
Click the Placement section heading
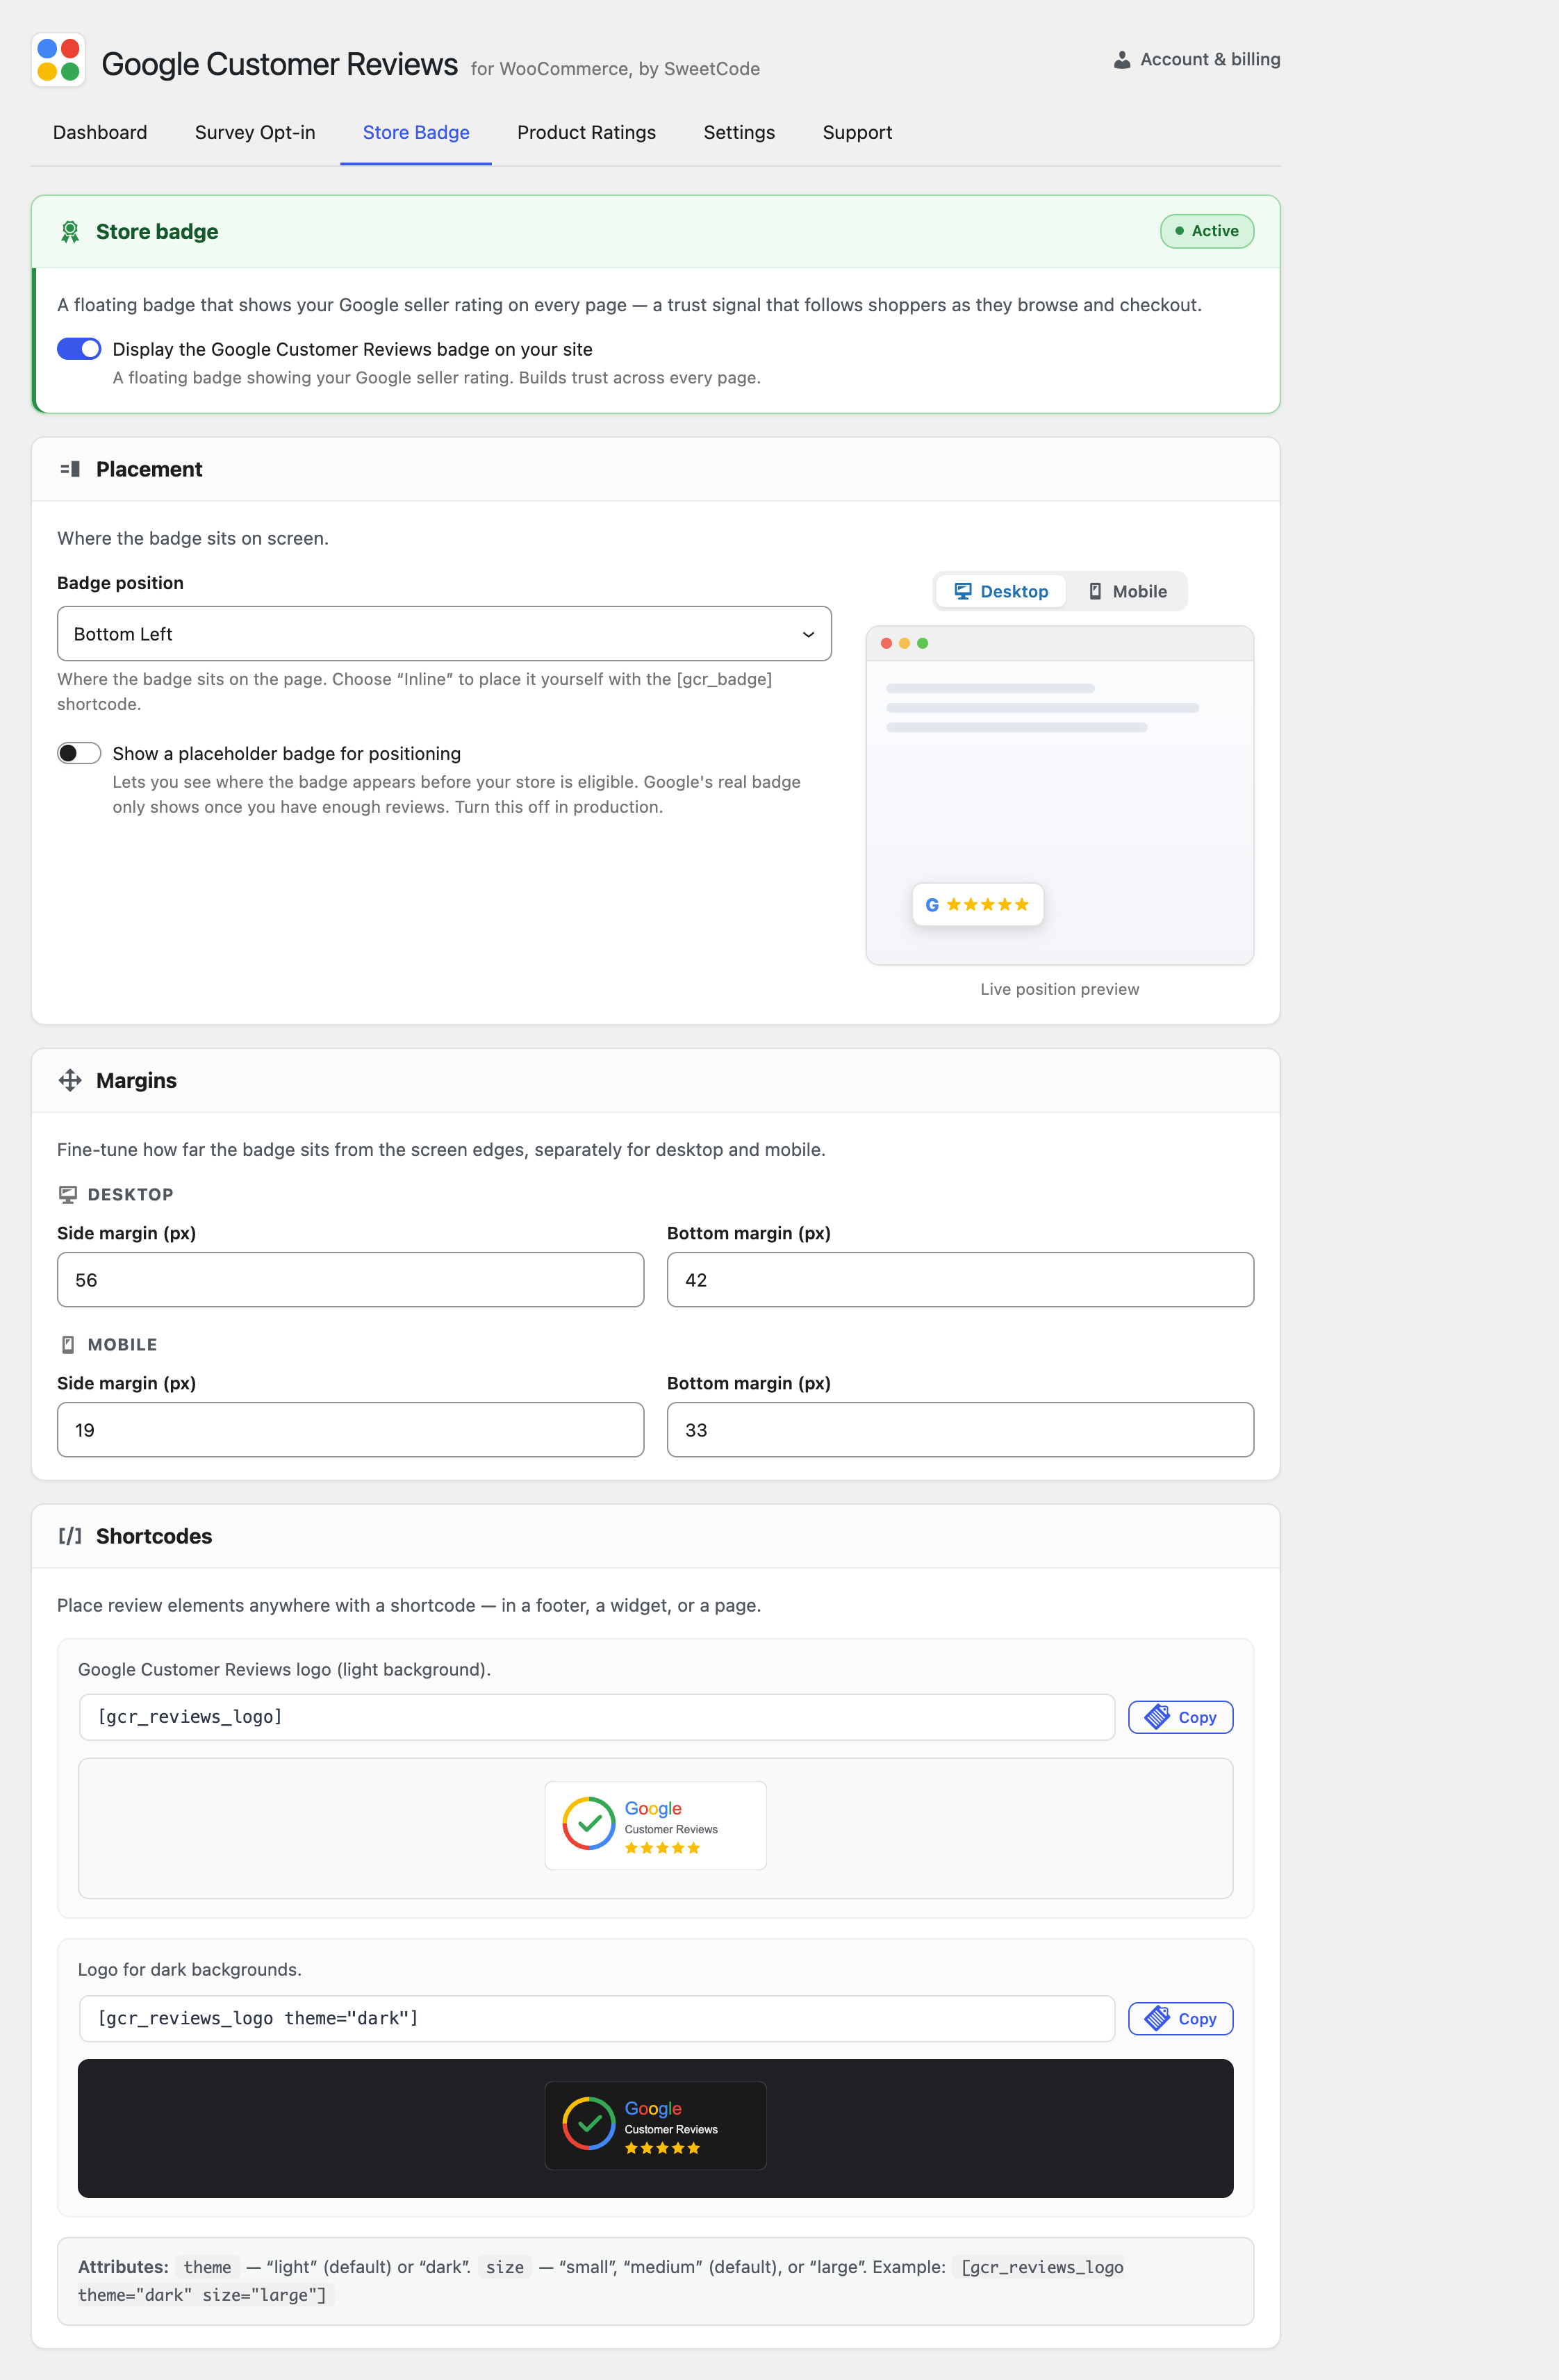coord(149,469)
